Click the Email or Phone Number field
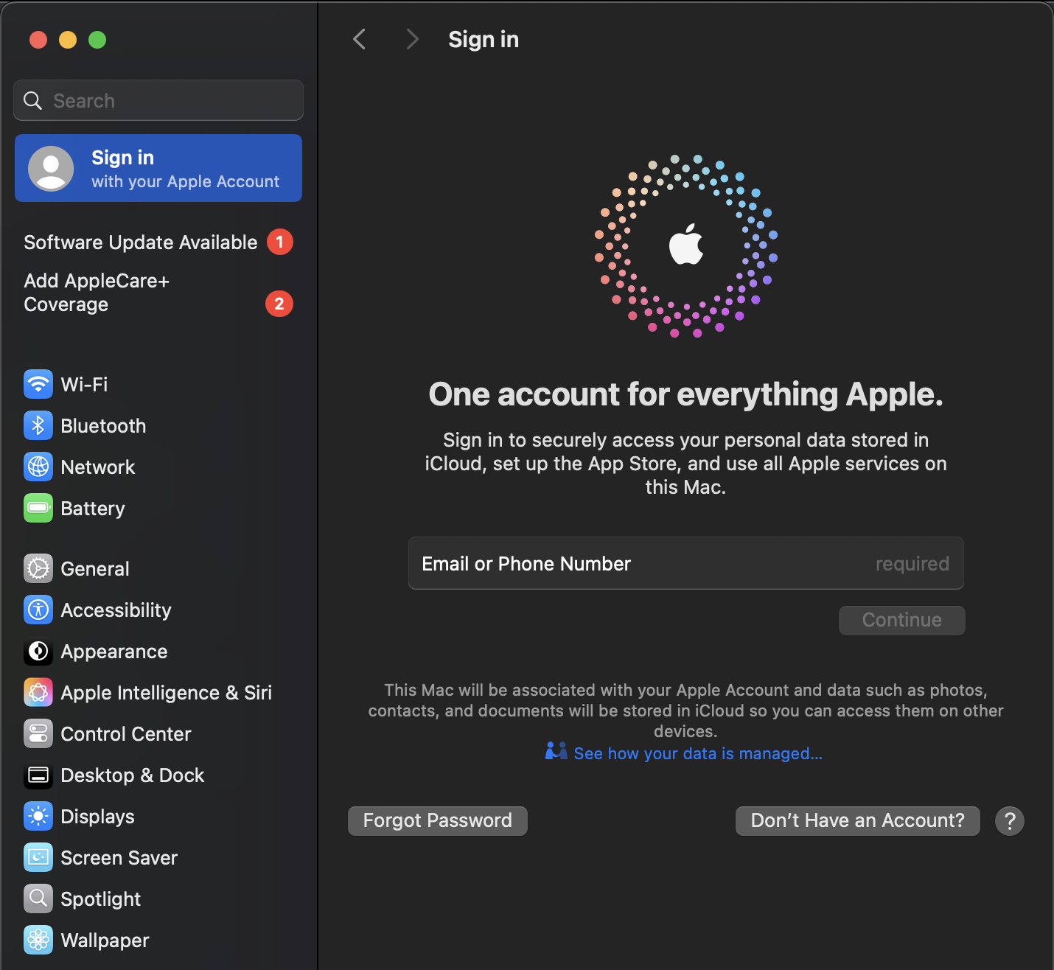The height and width of the screenshot is (970, 1054). click(x=685, y=563)
